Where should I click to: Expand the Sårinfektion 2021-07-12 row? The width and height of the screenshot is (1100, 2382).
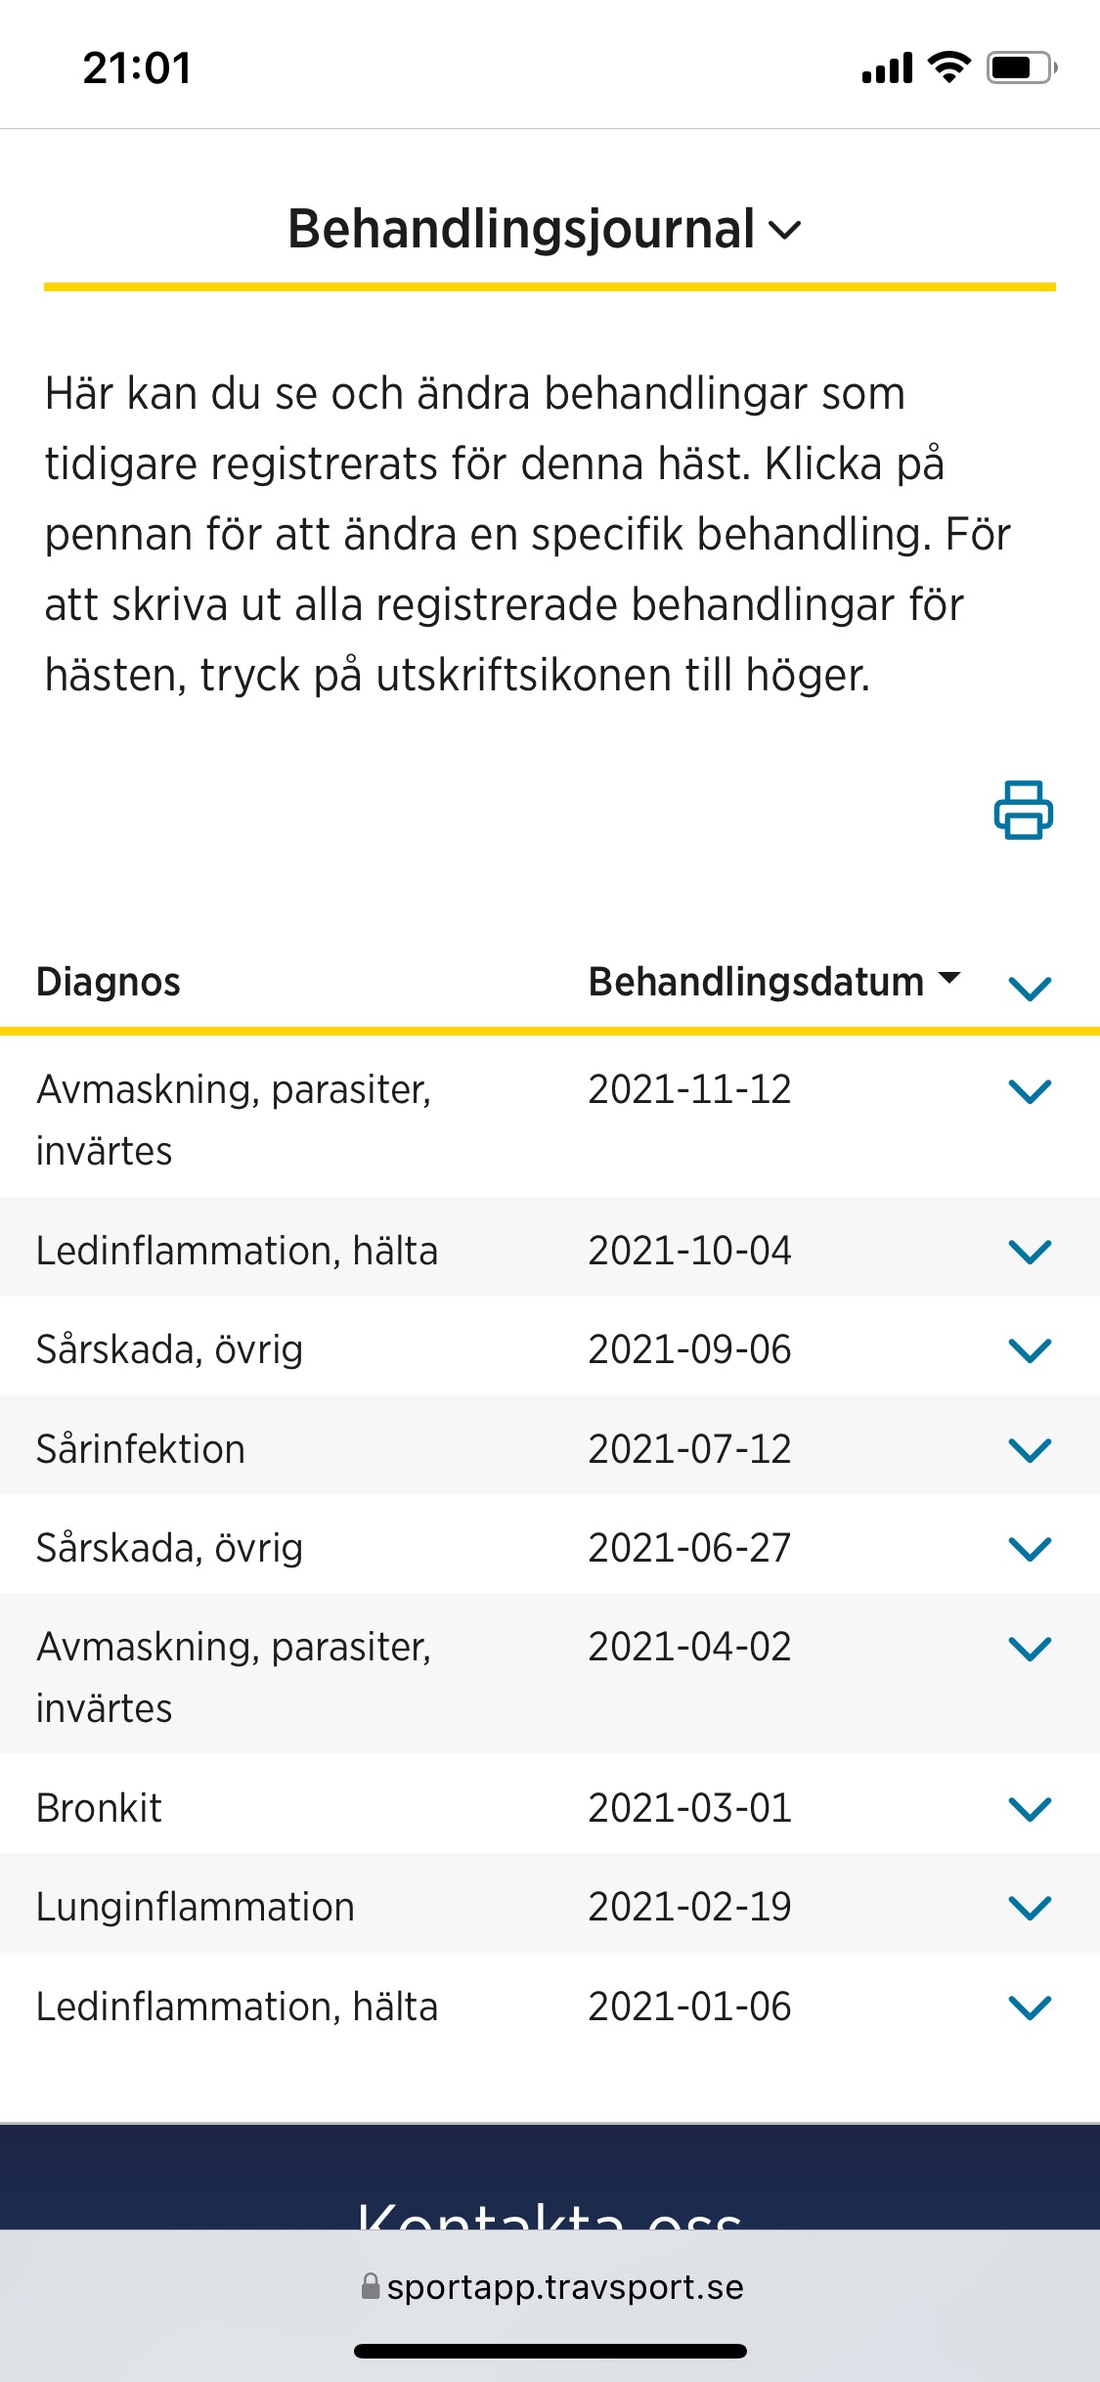[1030, 1449]
